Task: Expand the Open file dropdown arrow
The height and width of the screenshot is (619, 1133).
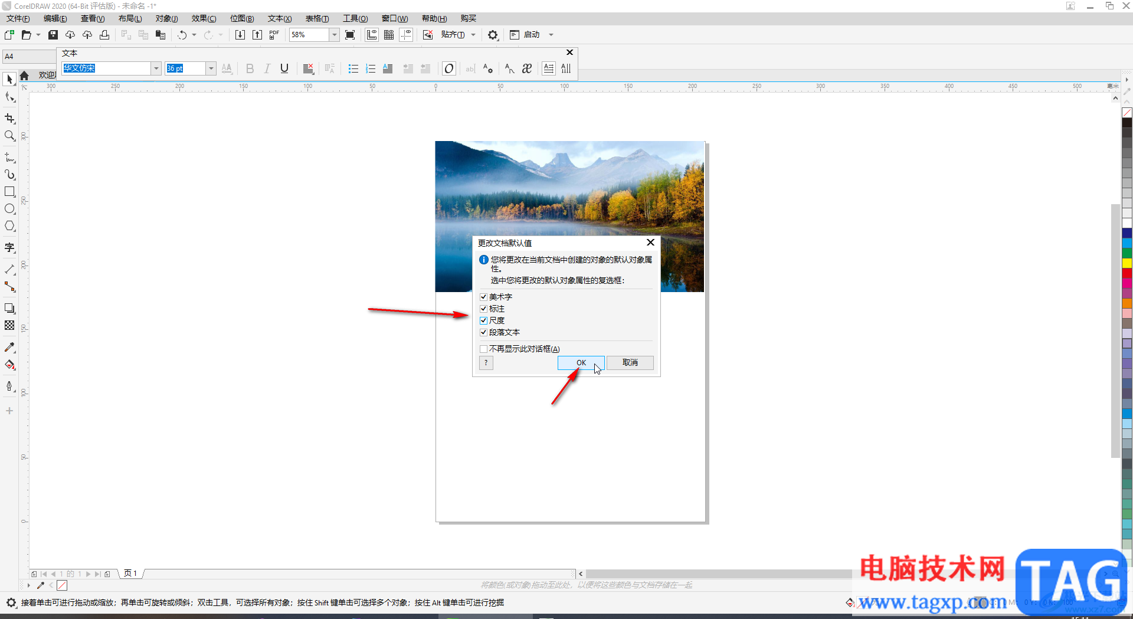Action: (x=38, y=35)
